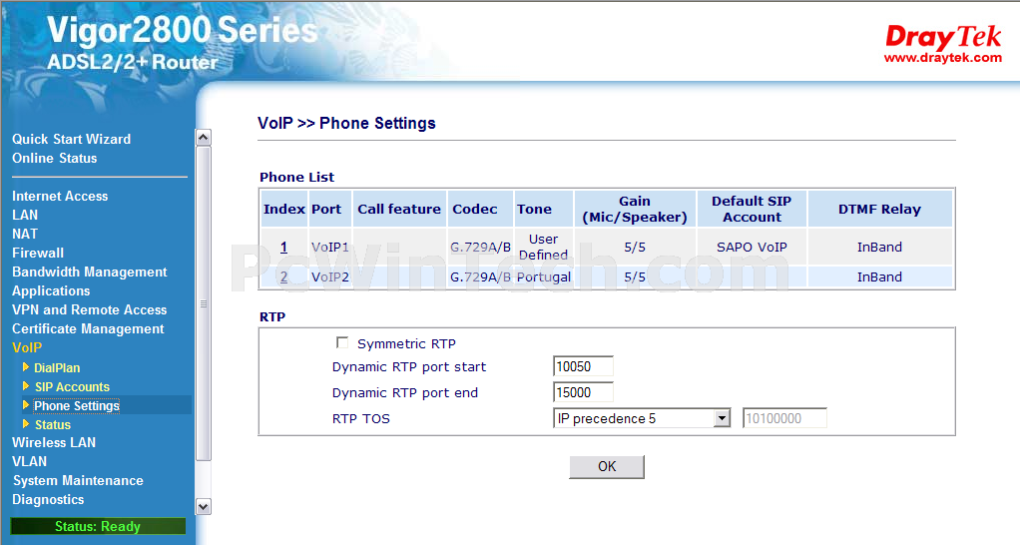Open phone index 2 settings

coord(283,277)
